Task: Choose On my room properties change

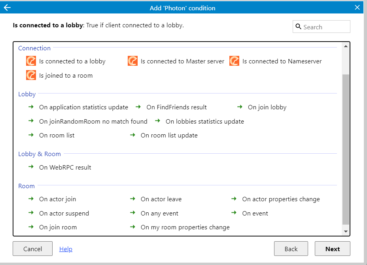Action: pyautogui.click(x=185, y=227)
